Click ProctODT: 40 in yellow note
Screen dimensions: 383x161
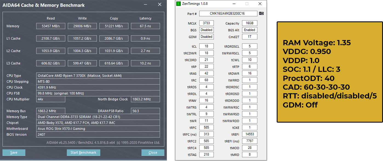308,78
